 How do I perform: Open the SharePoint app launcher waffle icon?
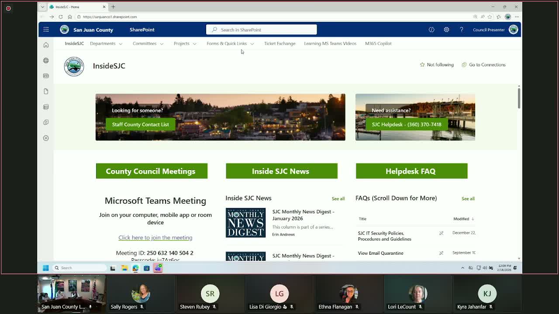(x=46, y=30)
